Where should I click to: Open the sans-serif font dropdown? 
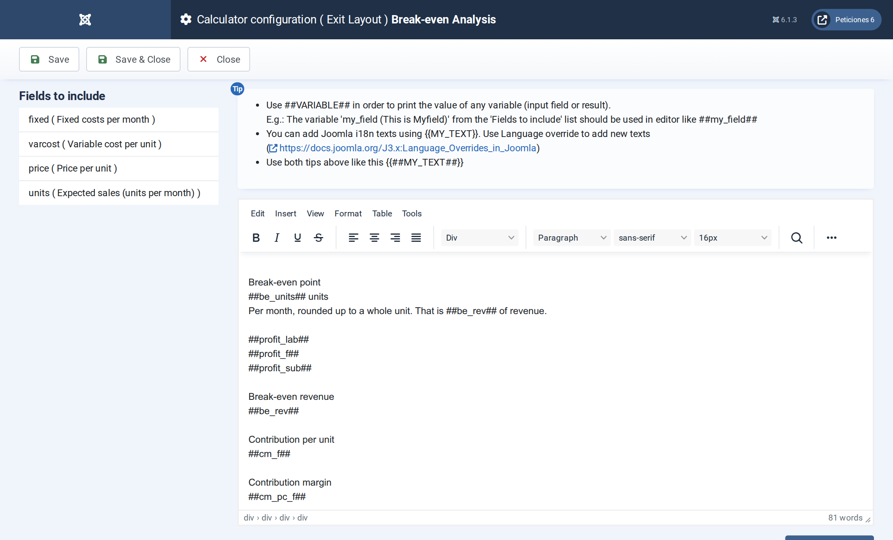click(652, 238)
